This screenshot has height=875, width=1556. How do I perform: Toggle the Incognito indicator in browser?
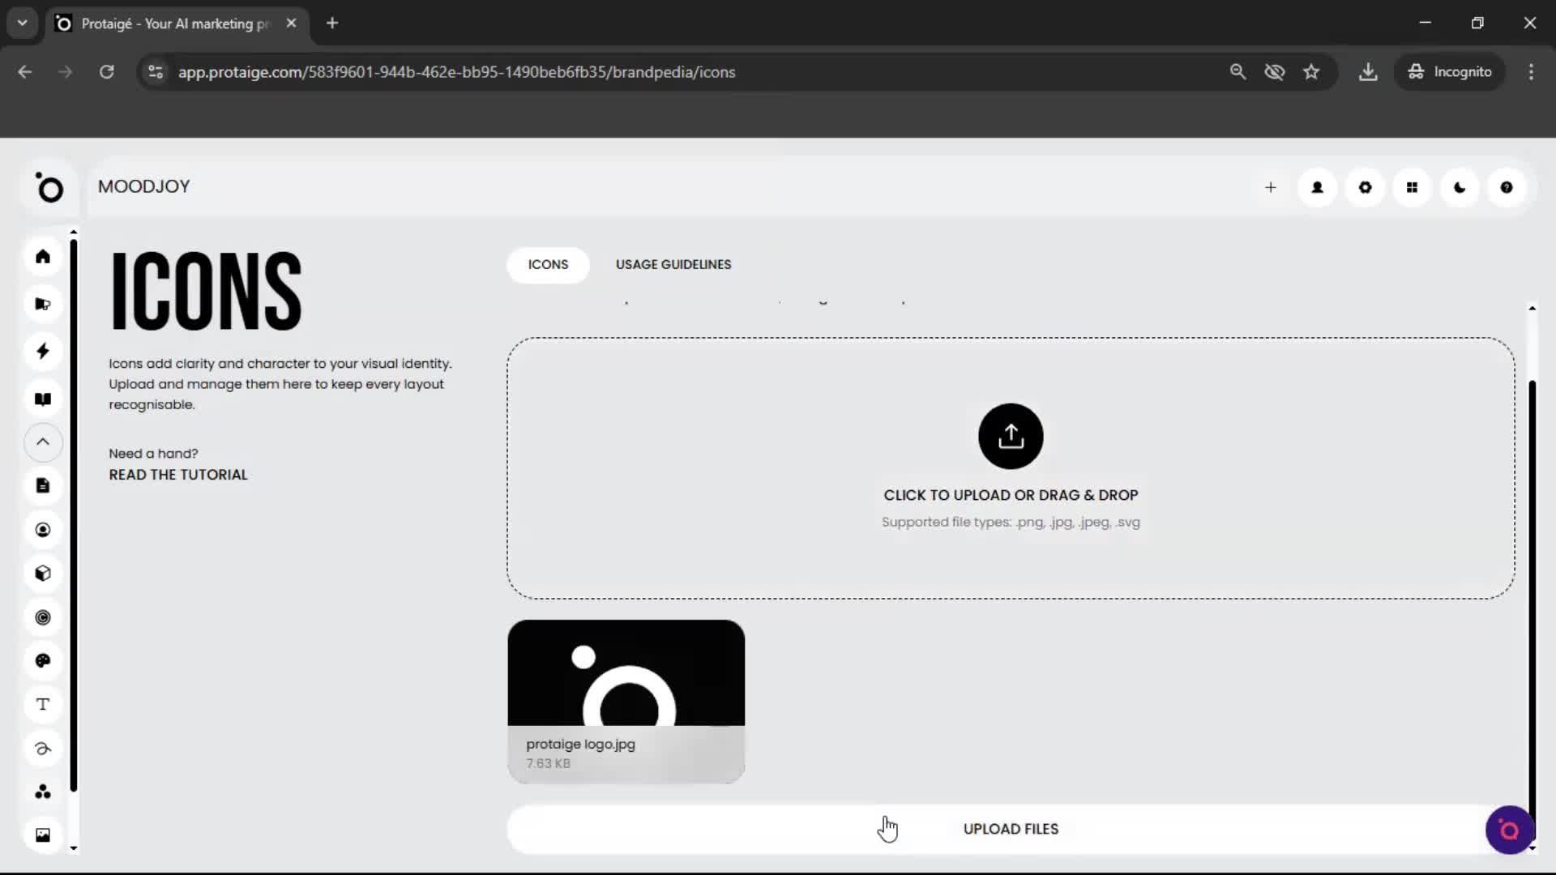[1450, 71]
